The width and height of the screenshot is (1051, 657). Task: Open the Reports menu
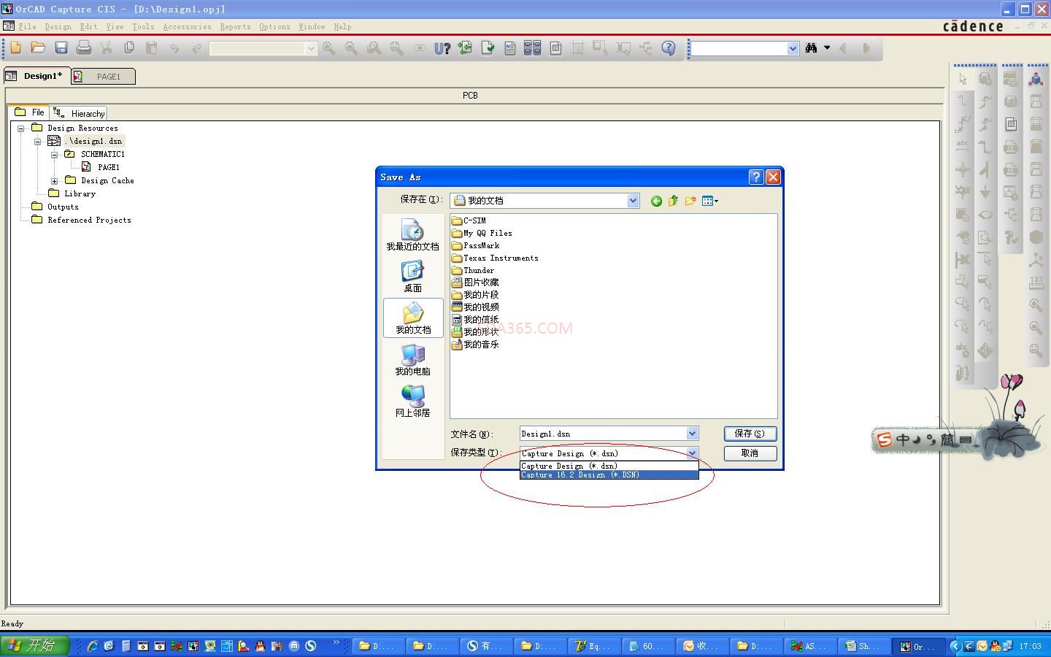pyautogui.click(x=235, y=27)
